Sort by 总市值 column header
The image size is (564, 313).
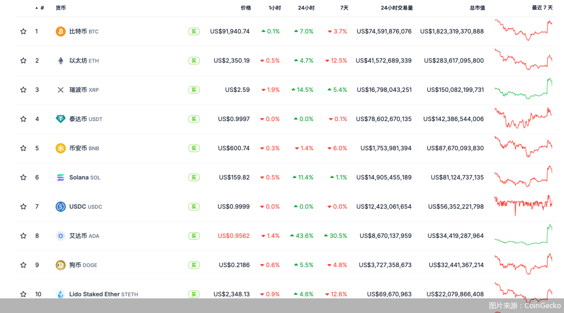(x=477, y=8)
